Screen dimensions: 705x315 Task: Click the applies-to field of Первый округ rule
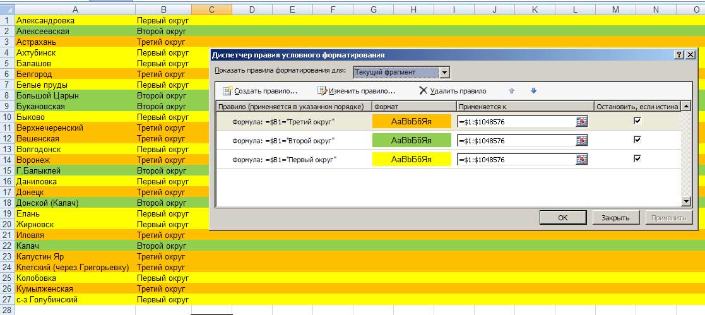click(515, 160)
